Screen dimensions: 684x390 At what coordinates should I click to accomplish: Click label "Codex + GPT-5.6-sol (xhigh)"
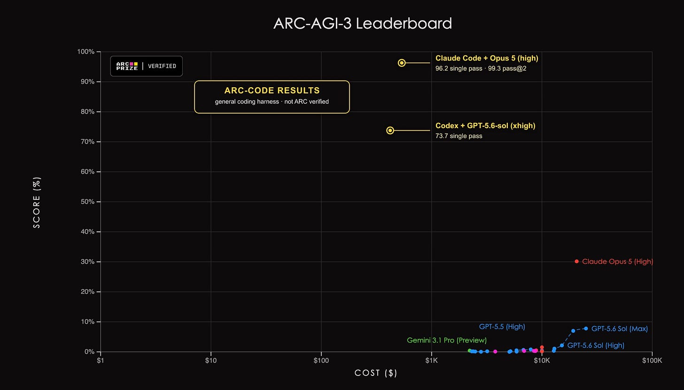coord(485,126)
